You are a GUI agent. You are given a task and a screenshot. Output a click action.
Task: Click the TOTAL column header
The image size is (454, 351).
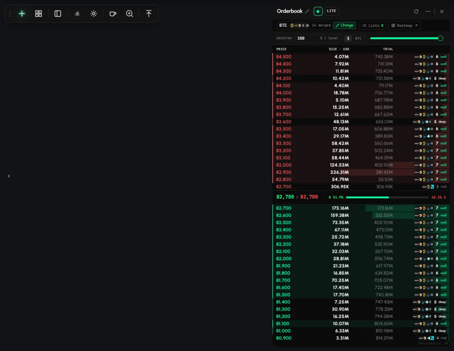tap(388, 49)
